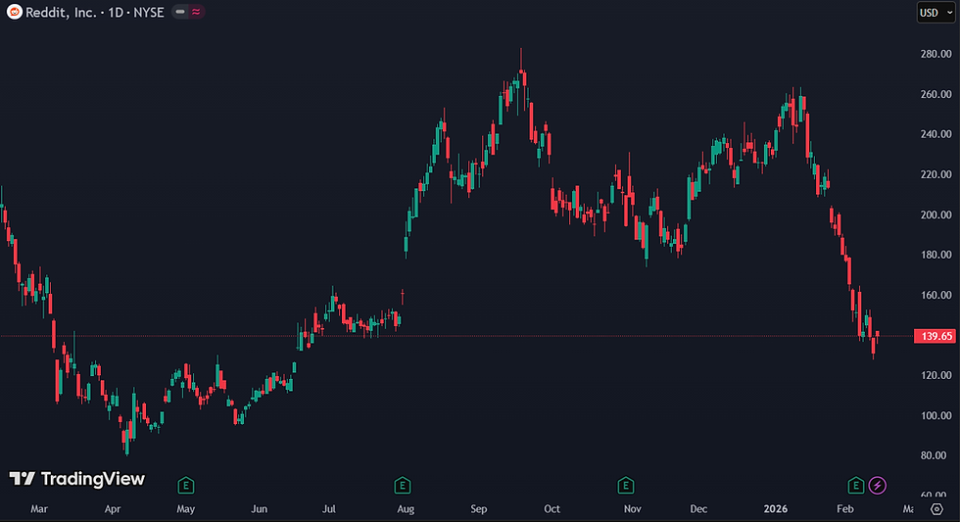Open chart settings via the hexagon gear icon
960x522 pixels.
pyautogui.click(x=936, y=508)
